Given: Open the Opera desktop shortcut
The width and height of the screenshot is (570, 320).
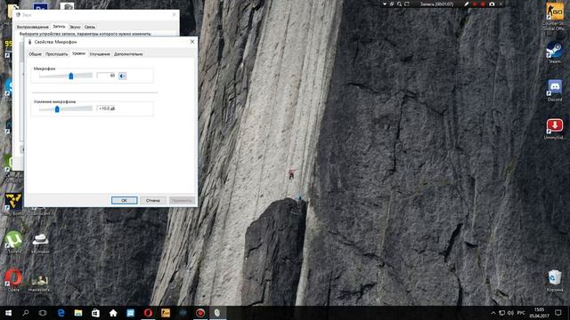Looking at the screenshot, I should [x=13, y=280].
